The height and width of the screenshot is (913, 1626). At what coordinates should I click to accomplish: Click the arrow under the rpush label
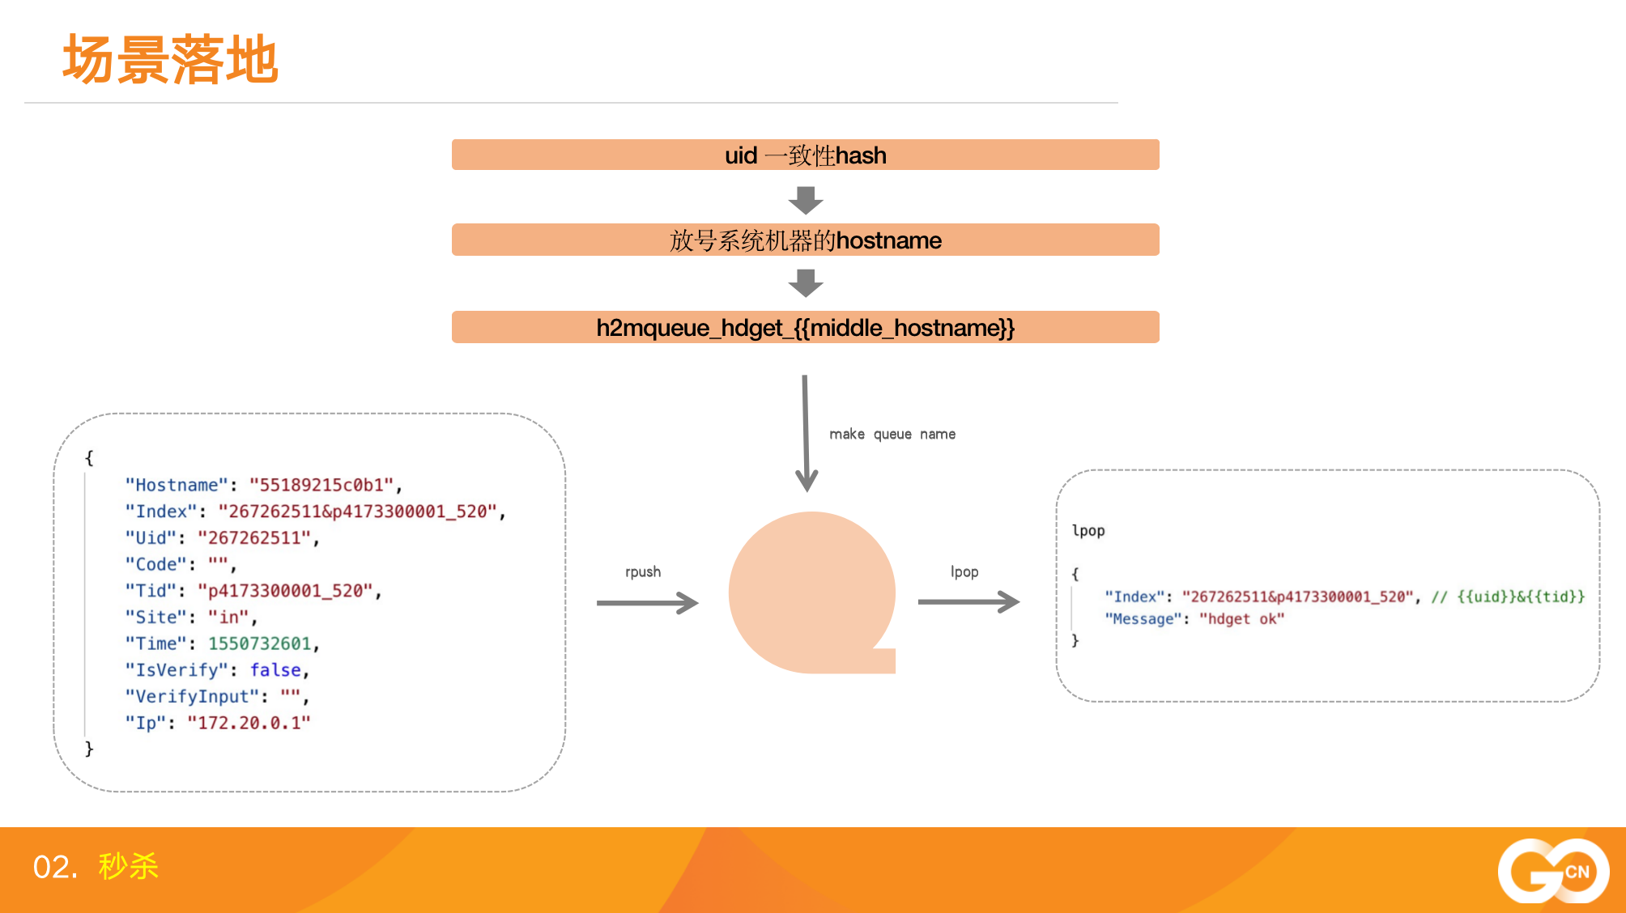647,602
